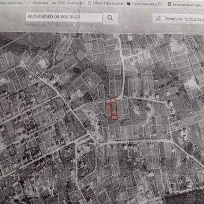Click the magnifier search button
The image size is (204, 204).
[x=110, y=18]
